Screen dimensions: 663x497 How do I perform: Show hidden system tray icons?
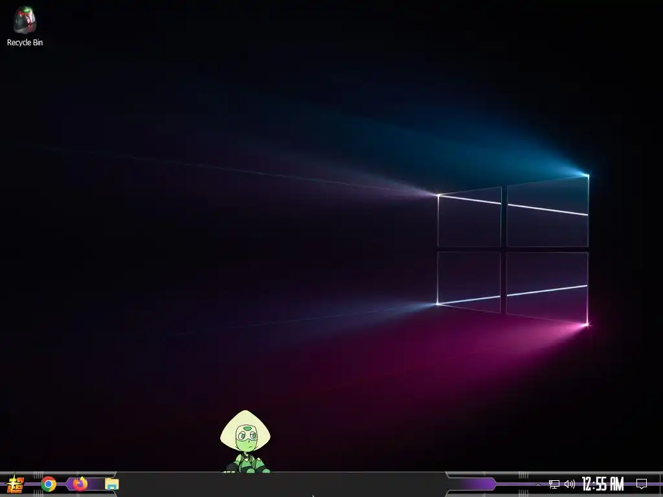pos(538,484)
